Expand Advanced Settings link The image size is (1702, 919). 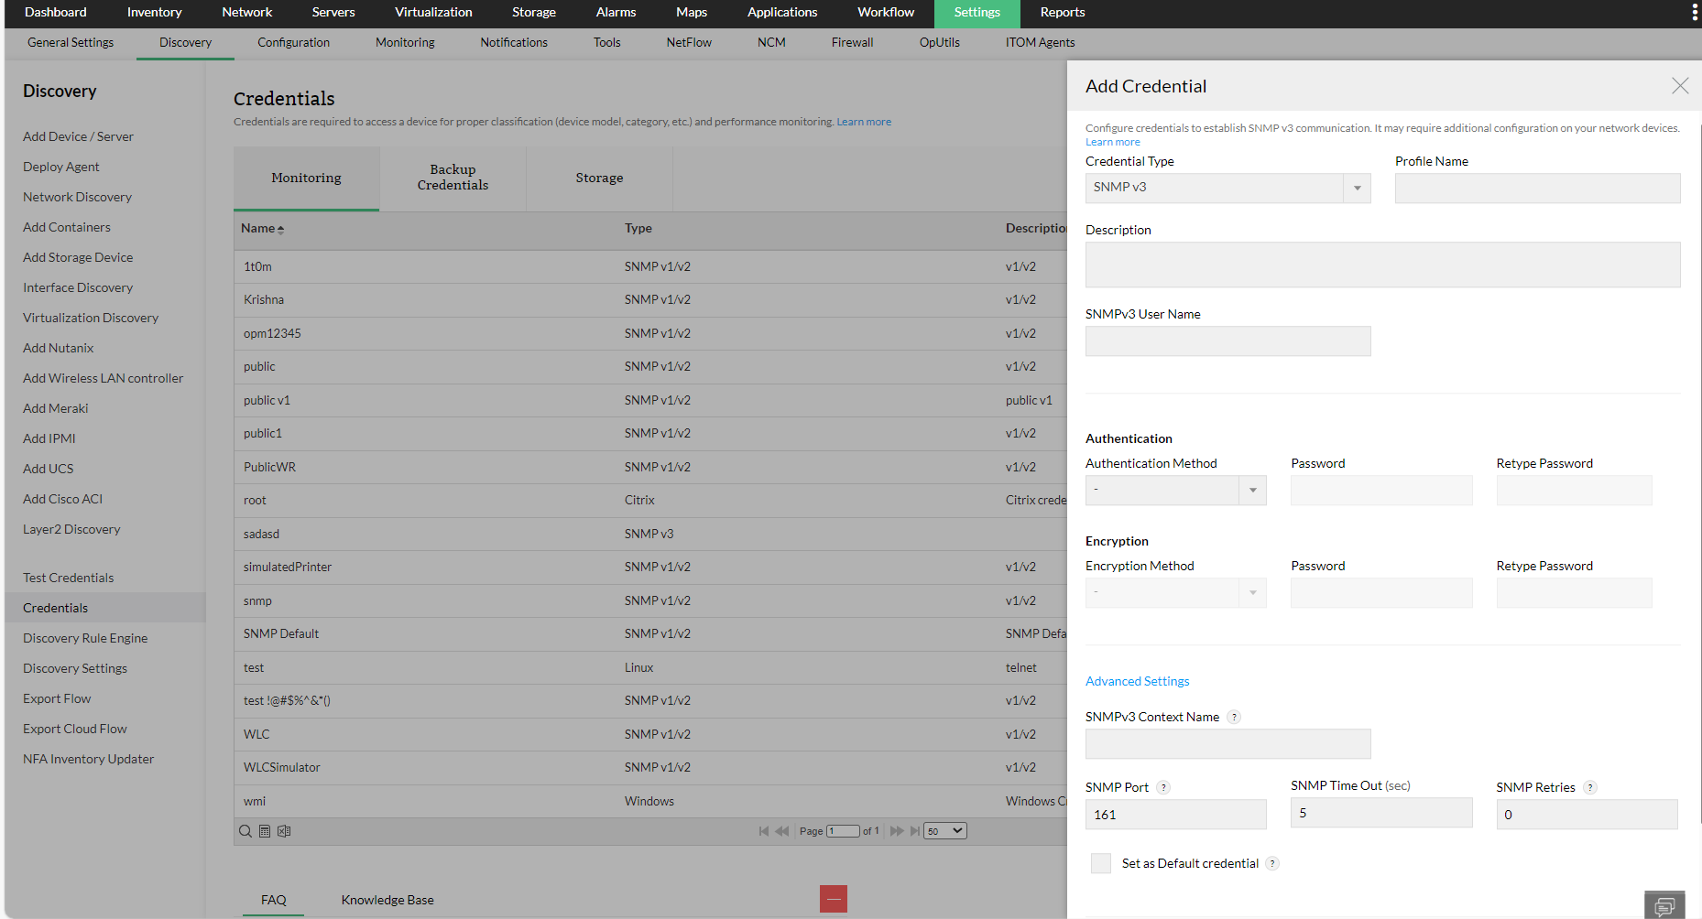1137,681
